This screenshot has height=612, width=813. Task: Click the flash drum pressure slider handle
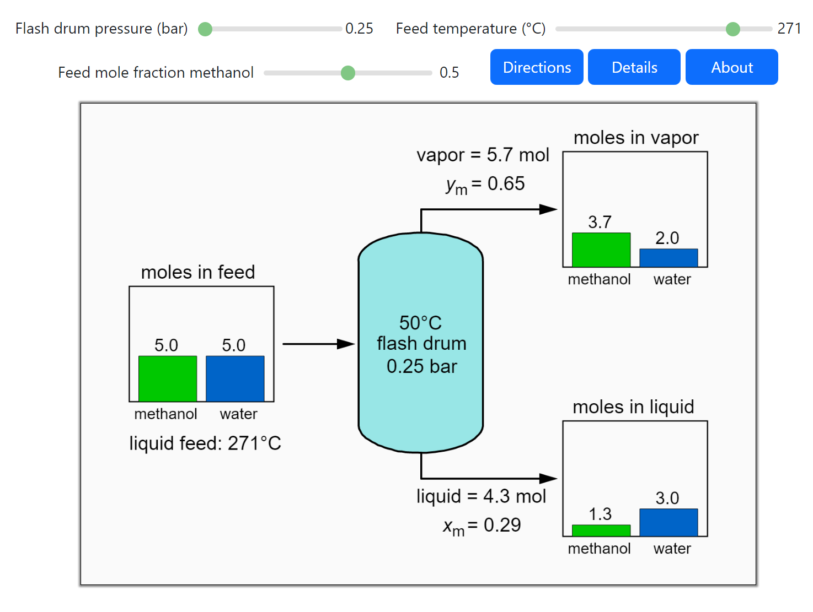[x=205, y=29]
